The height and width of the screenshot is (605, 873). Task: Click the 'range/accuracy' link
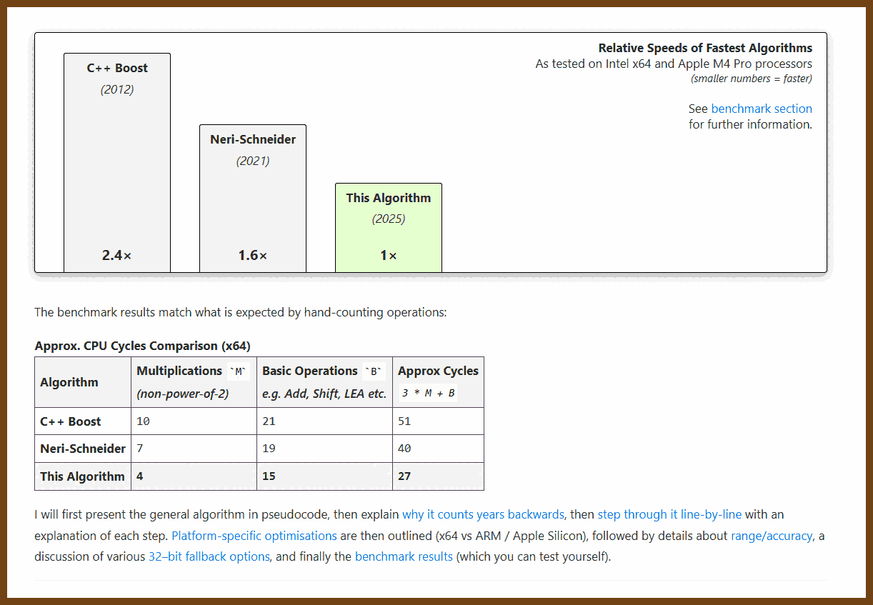771,536
